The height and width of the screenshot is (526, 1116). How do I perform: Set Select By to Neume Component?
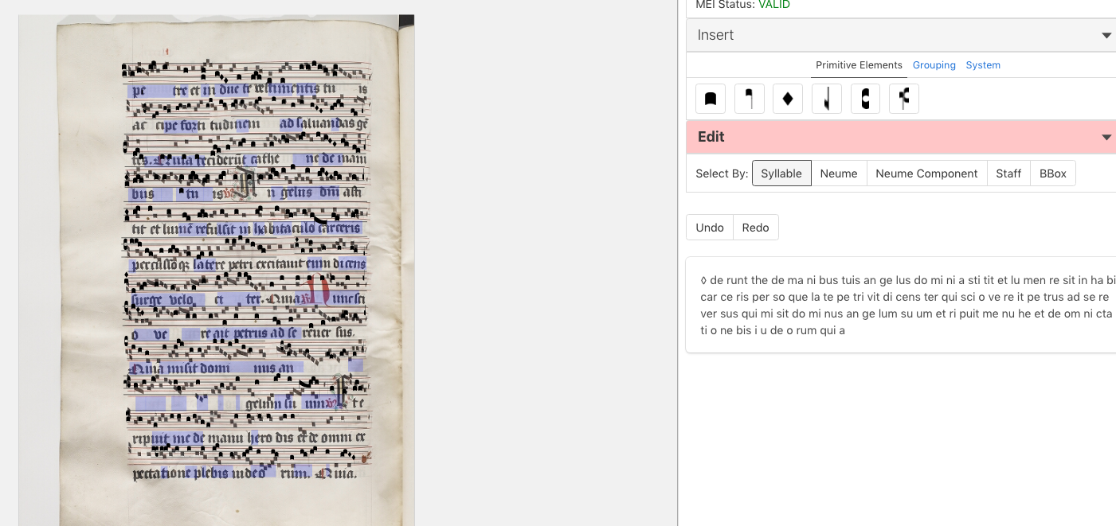click(926, 173)
